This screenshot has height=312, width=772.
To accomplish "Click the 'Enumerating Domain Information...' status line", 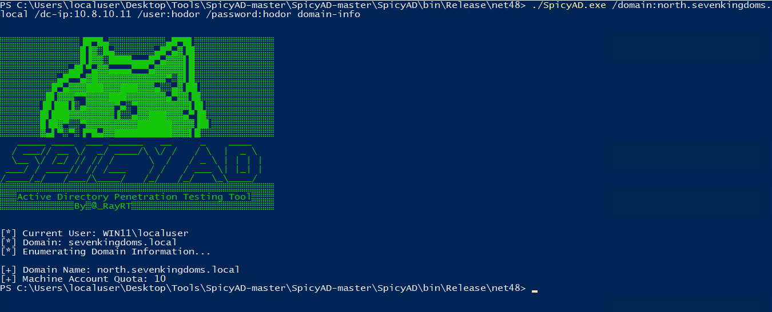I will (x=117, y=252).
